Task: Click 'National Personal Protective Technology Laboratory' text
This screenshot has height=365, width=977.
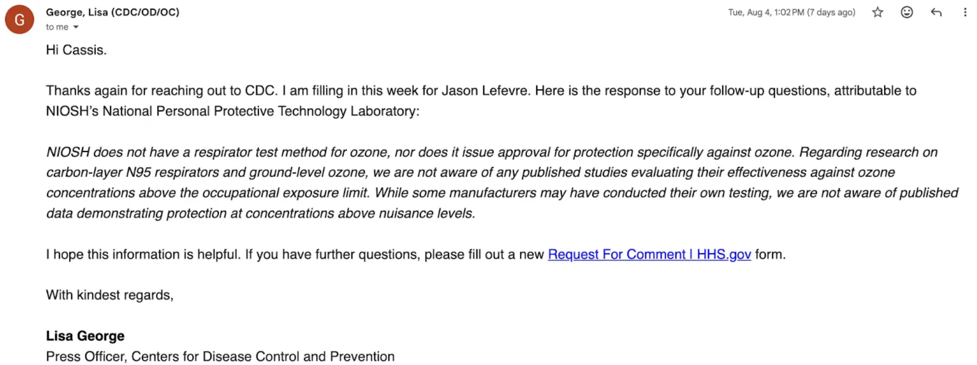Action: (x=259, y=111)
